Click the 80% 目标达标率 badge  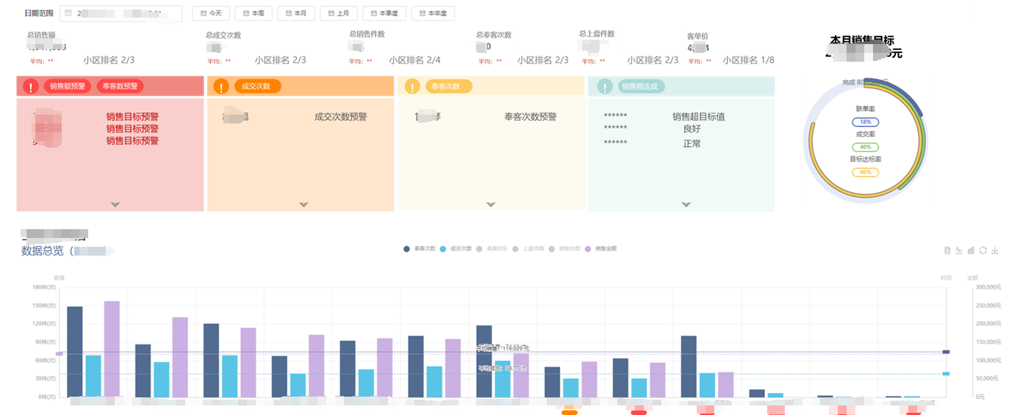[865, 173]
